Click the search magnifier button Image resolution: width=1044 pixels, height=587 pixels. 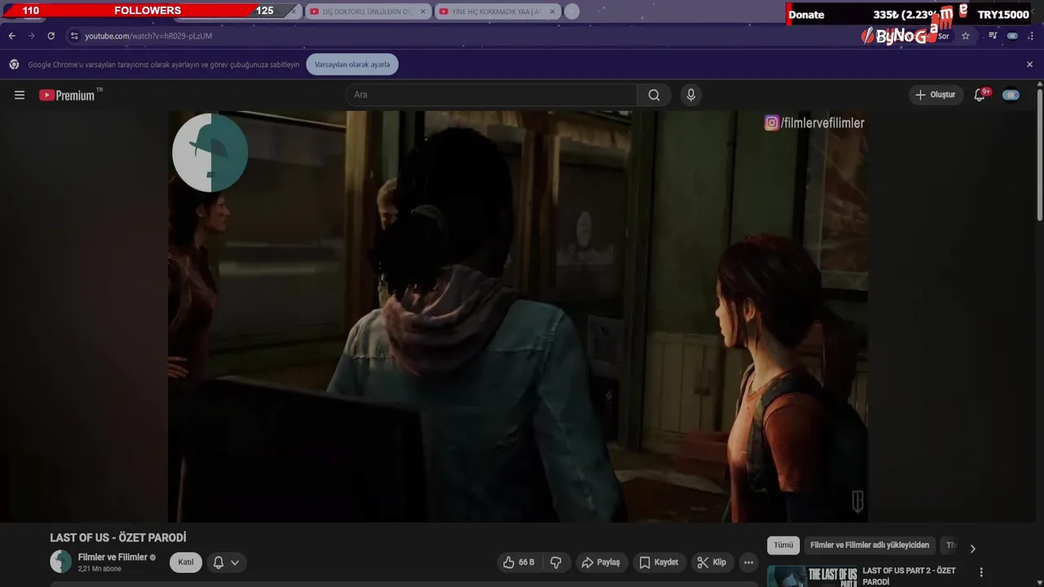pyautogui.click(x=654, y=95)
